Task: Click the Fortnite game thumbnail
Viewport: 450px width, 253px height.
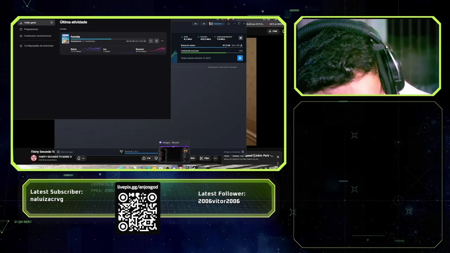Action: tap(65, 39)
